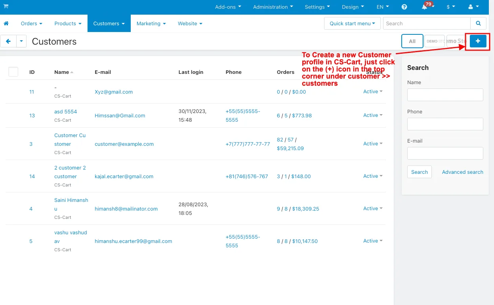The height and width of the screenshot is (305, 494).
Task: Select the All storefronts button
Action: 412,41
